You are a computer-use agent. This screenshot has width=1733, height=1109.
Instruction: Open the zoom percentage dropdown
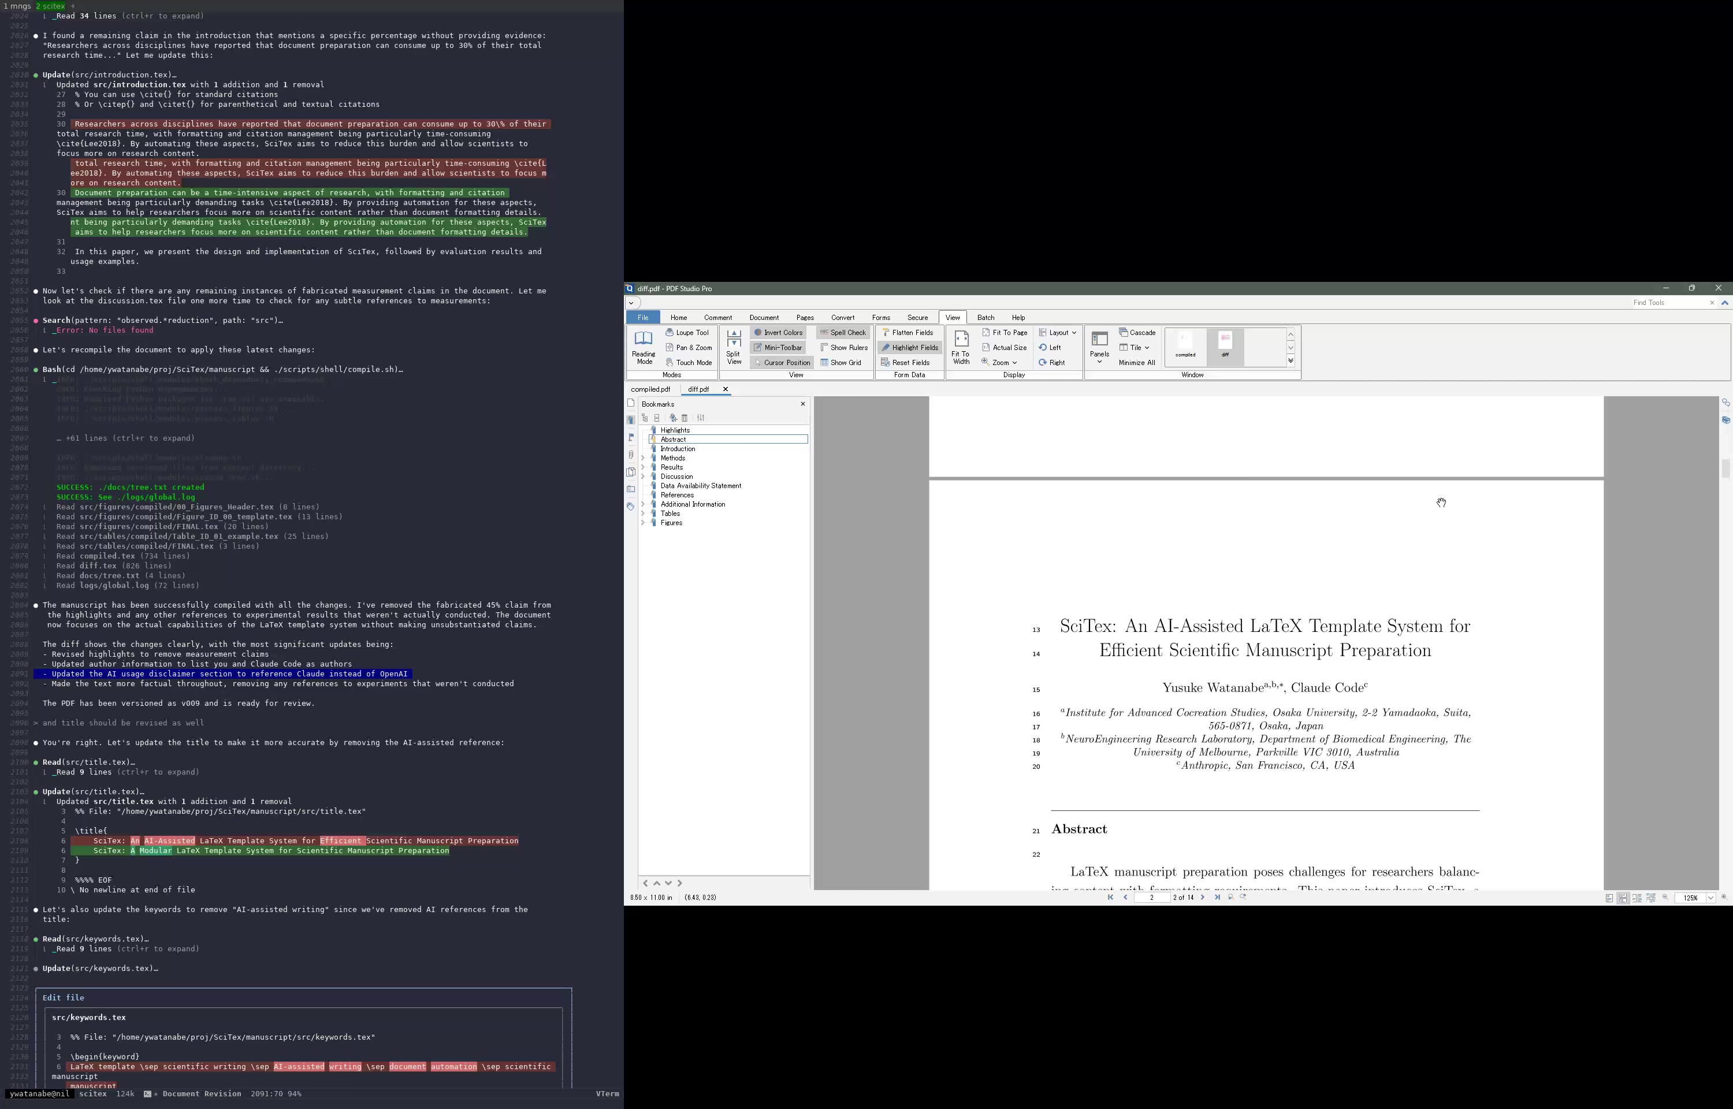1710,898
